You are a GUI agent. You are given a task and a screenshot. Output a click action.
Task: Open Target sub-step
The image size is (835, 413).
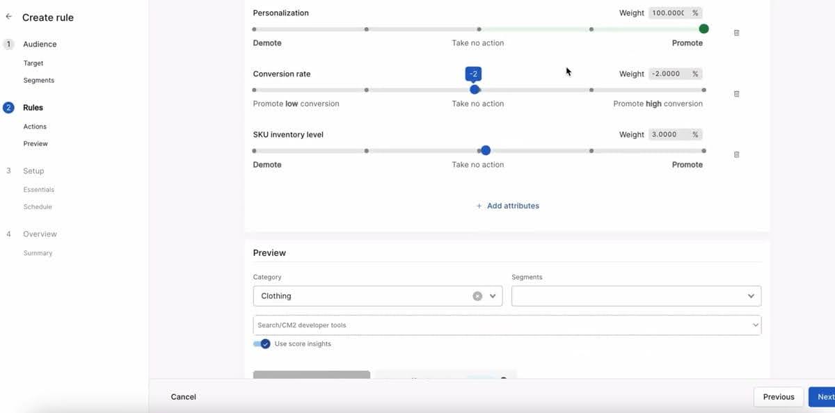coord(33,63)
